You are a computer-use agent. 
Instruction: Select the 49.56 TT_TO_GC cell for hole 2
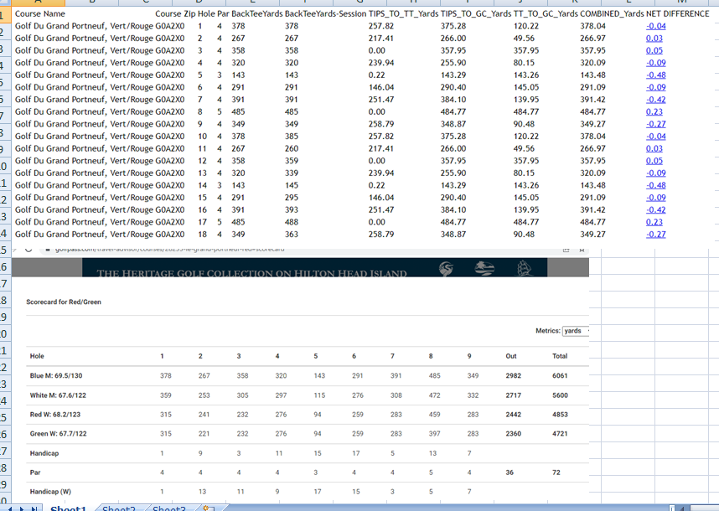click(x=524, y=39)
